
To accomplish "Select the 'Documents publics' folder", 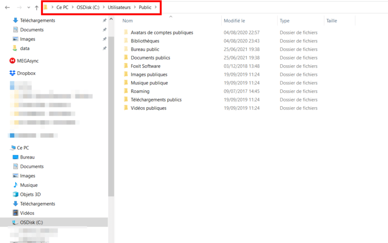I will coord(151,58).
